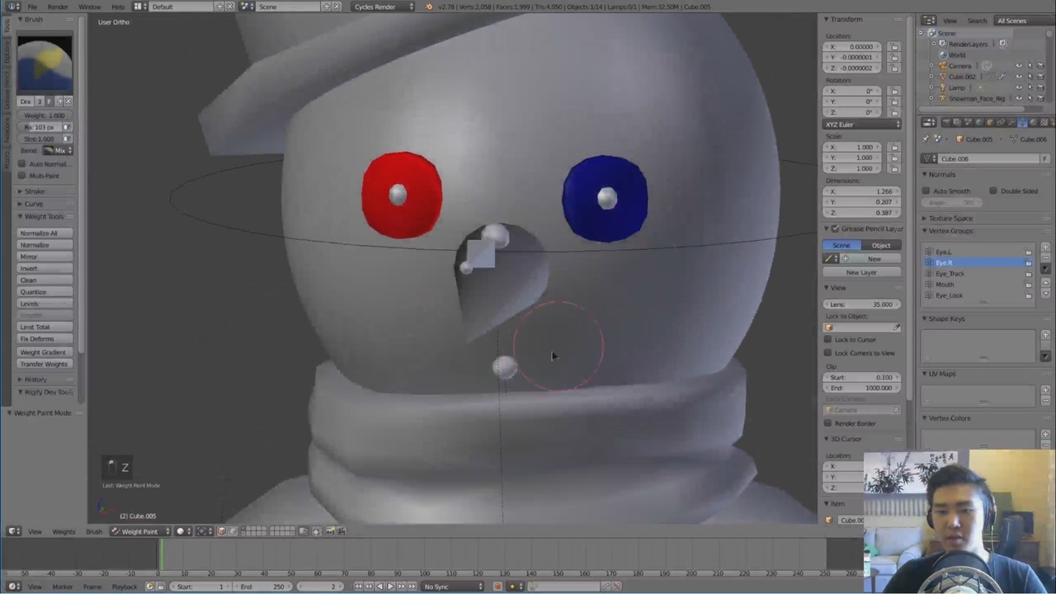The height and width of the screenshot is (594, 1056).
Task: Switch to Object grease pencil tab
Action: pos(880,246)
